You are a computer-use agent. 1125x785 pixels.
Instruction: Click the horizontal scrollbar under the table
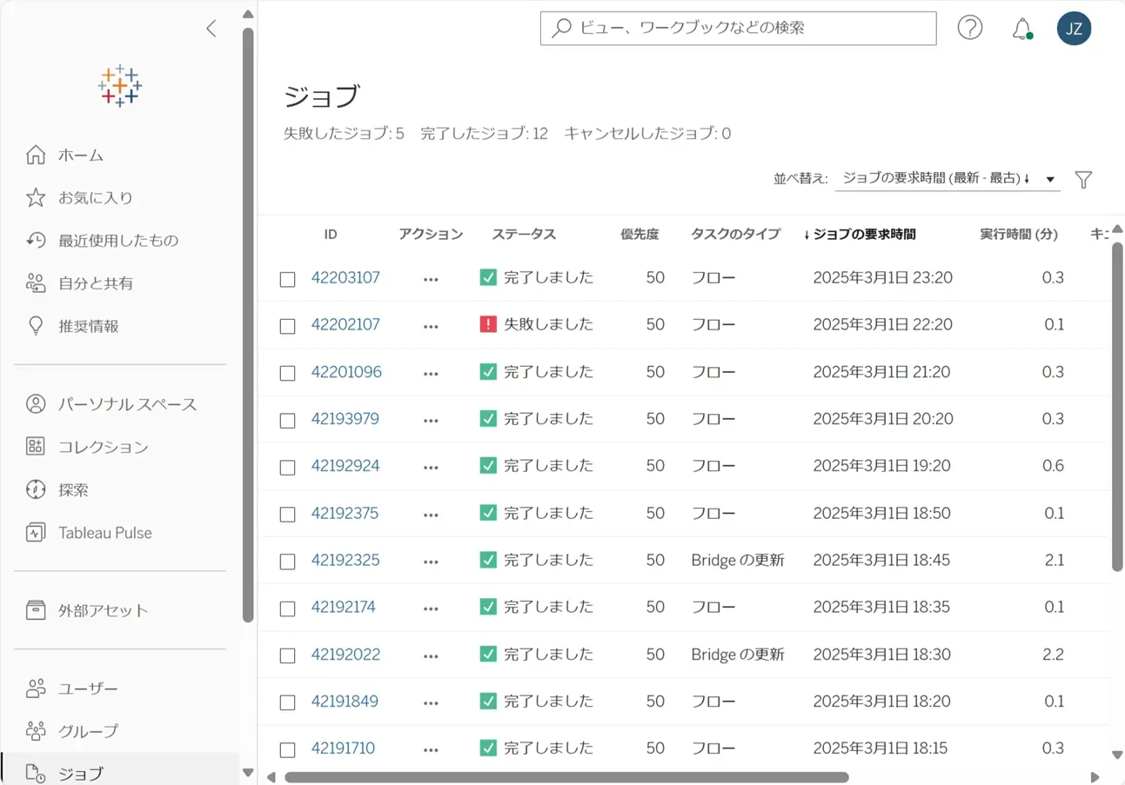pos(566,777)
